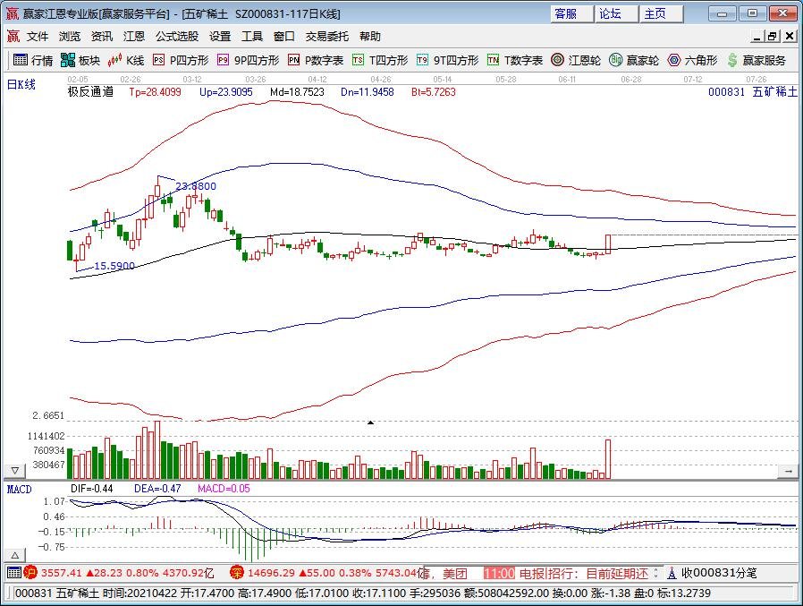Click the Tp=28.4099 value

coord(156,92)
